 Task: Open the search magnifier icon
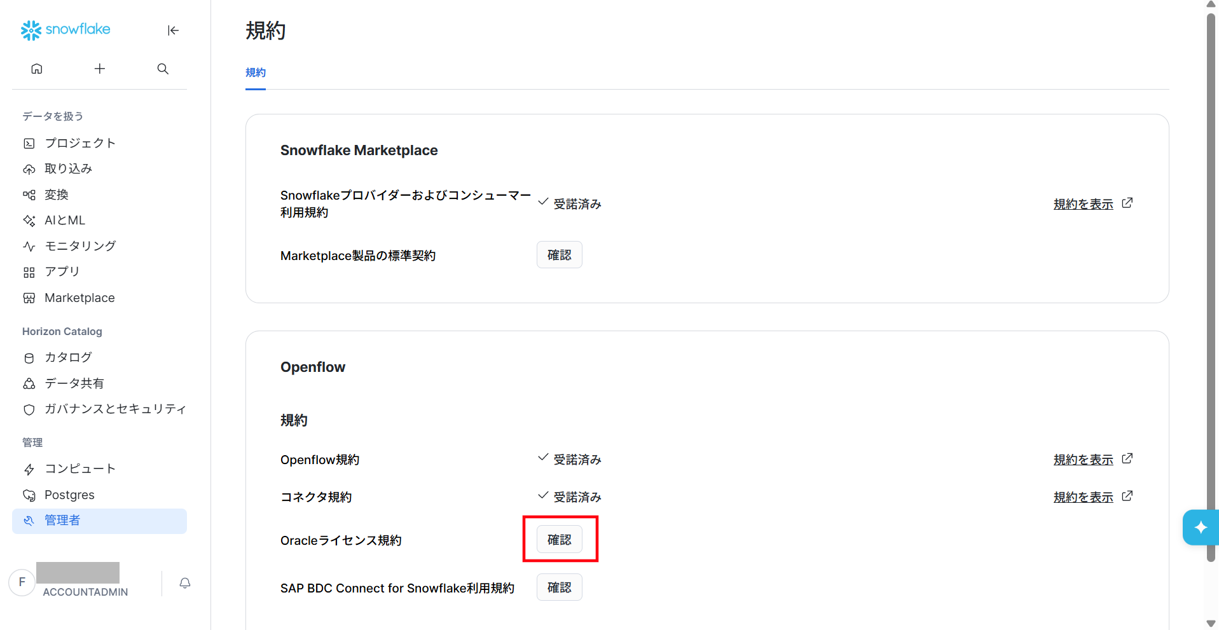163,69
